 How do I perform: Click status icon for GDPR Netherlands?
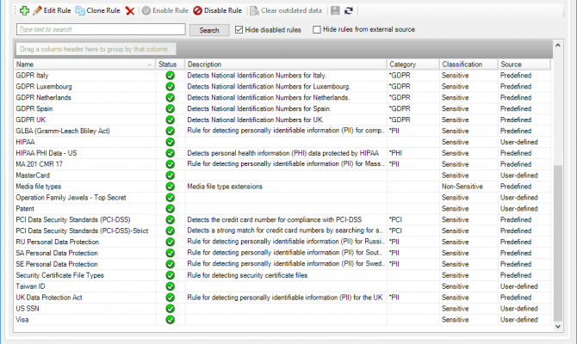[170, 97]
